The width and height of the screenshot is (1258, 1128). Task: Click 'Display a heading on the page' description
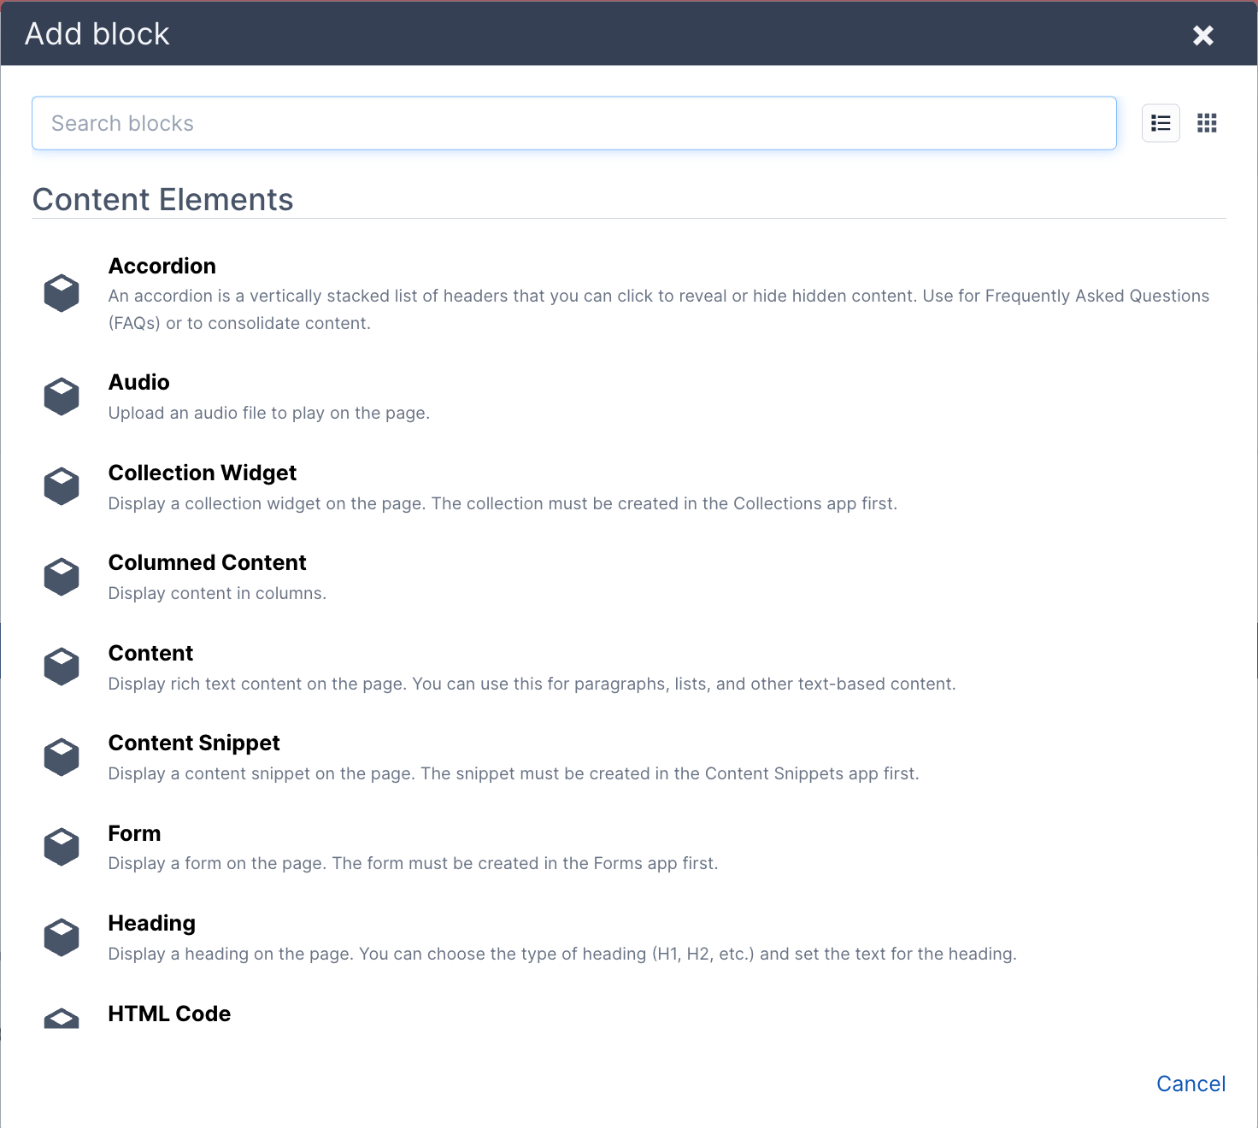pyautogui.click(x=562, y=954)
